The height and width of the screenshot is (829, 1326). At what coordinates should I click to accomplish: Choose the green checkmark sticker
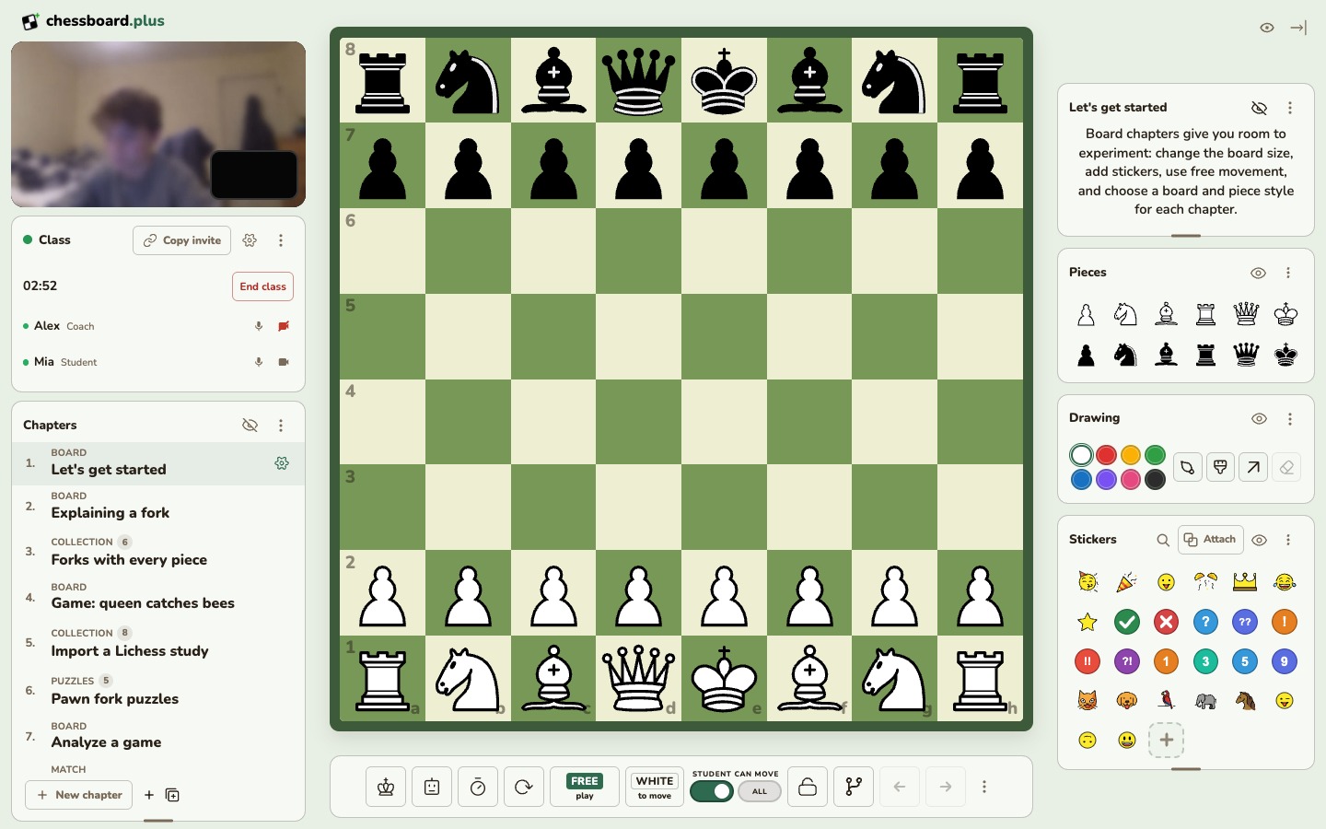point(1127,622)
